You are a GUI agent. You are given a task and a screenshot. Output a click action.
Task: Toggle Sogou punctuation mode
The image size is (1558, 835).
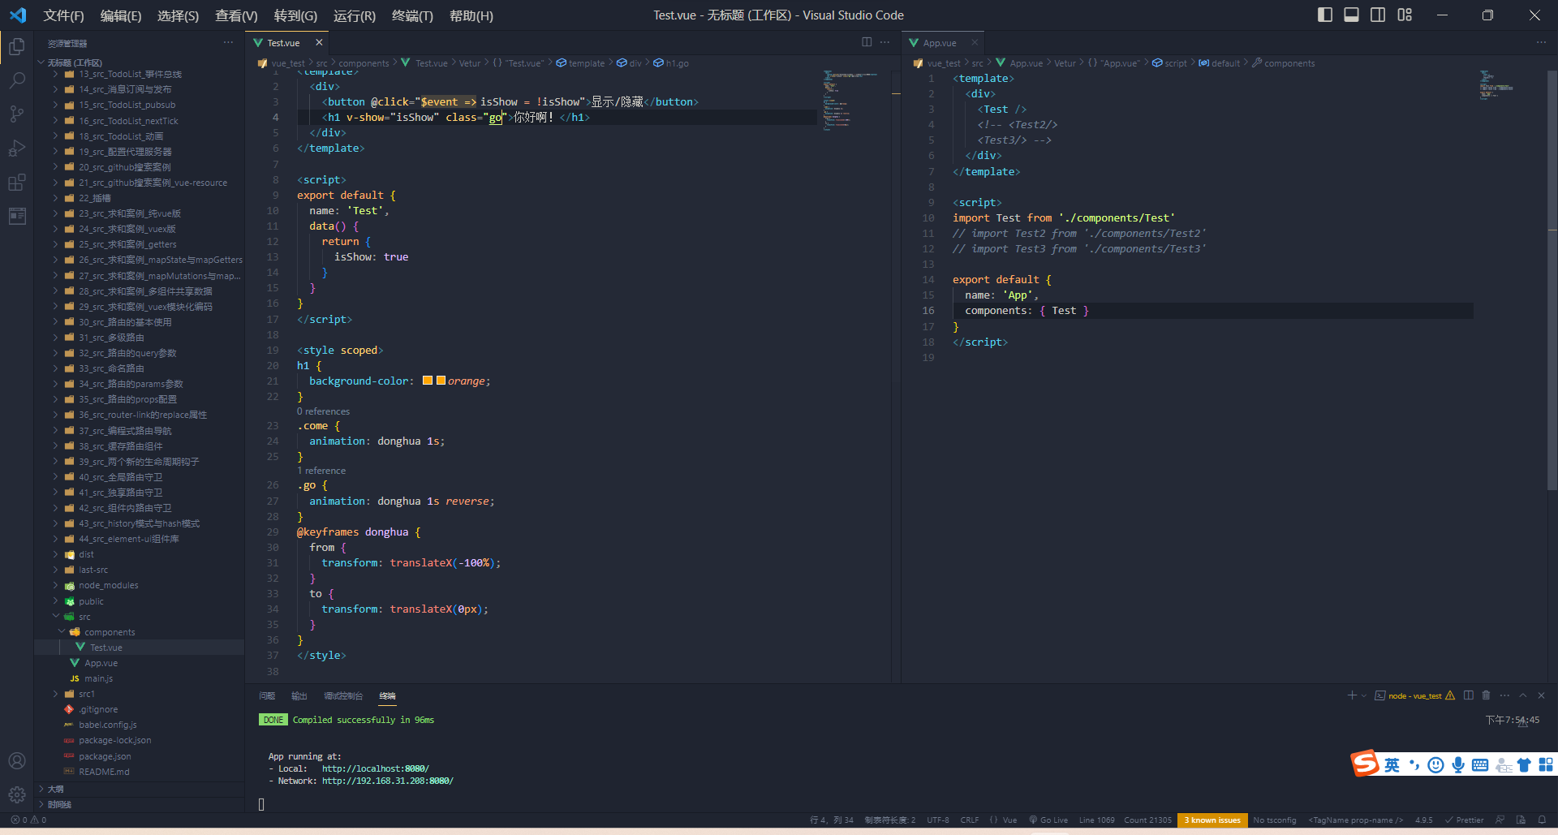[x=1414, y=765]
